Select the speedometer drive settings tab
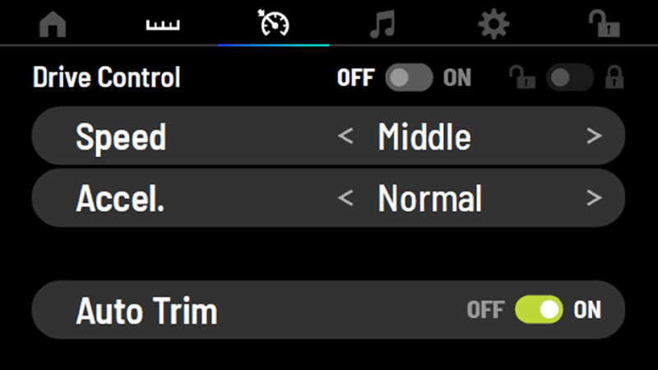Image resolution: width=658 pixels, height=370 pixels. (x=274, y=24)
